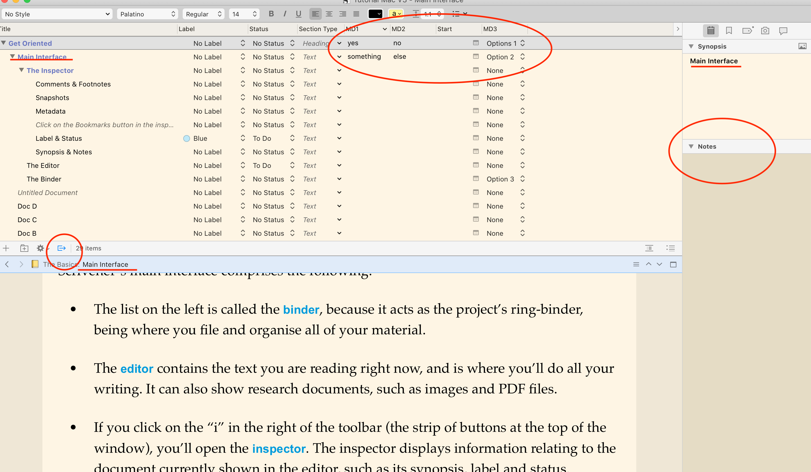Center align text
This screenshot has height=472, width=811.
click(329, 14)
